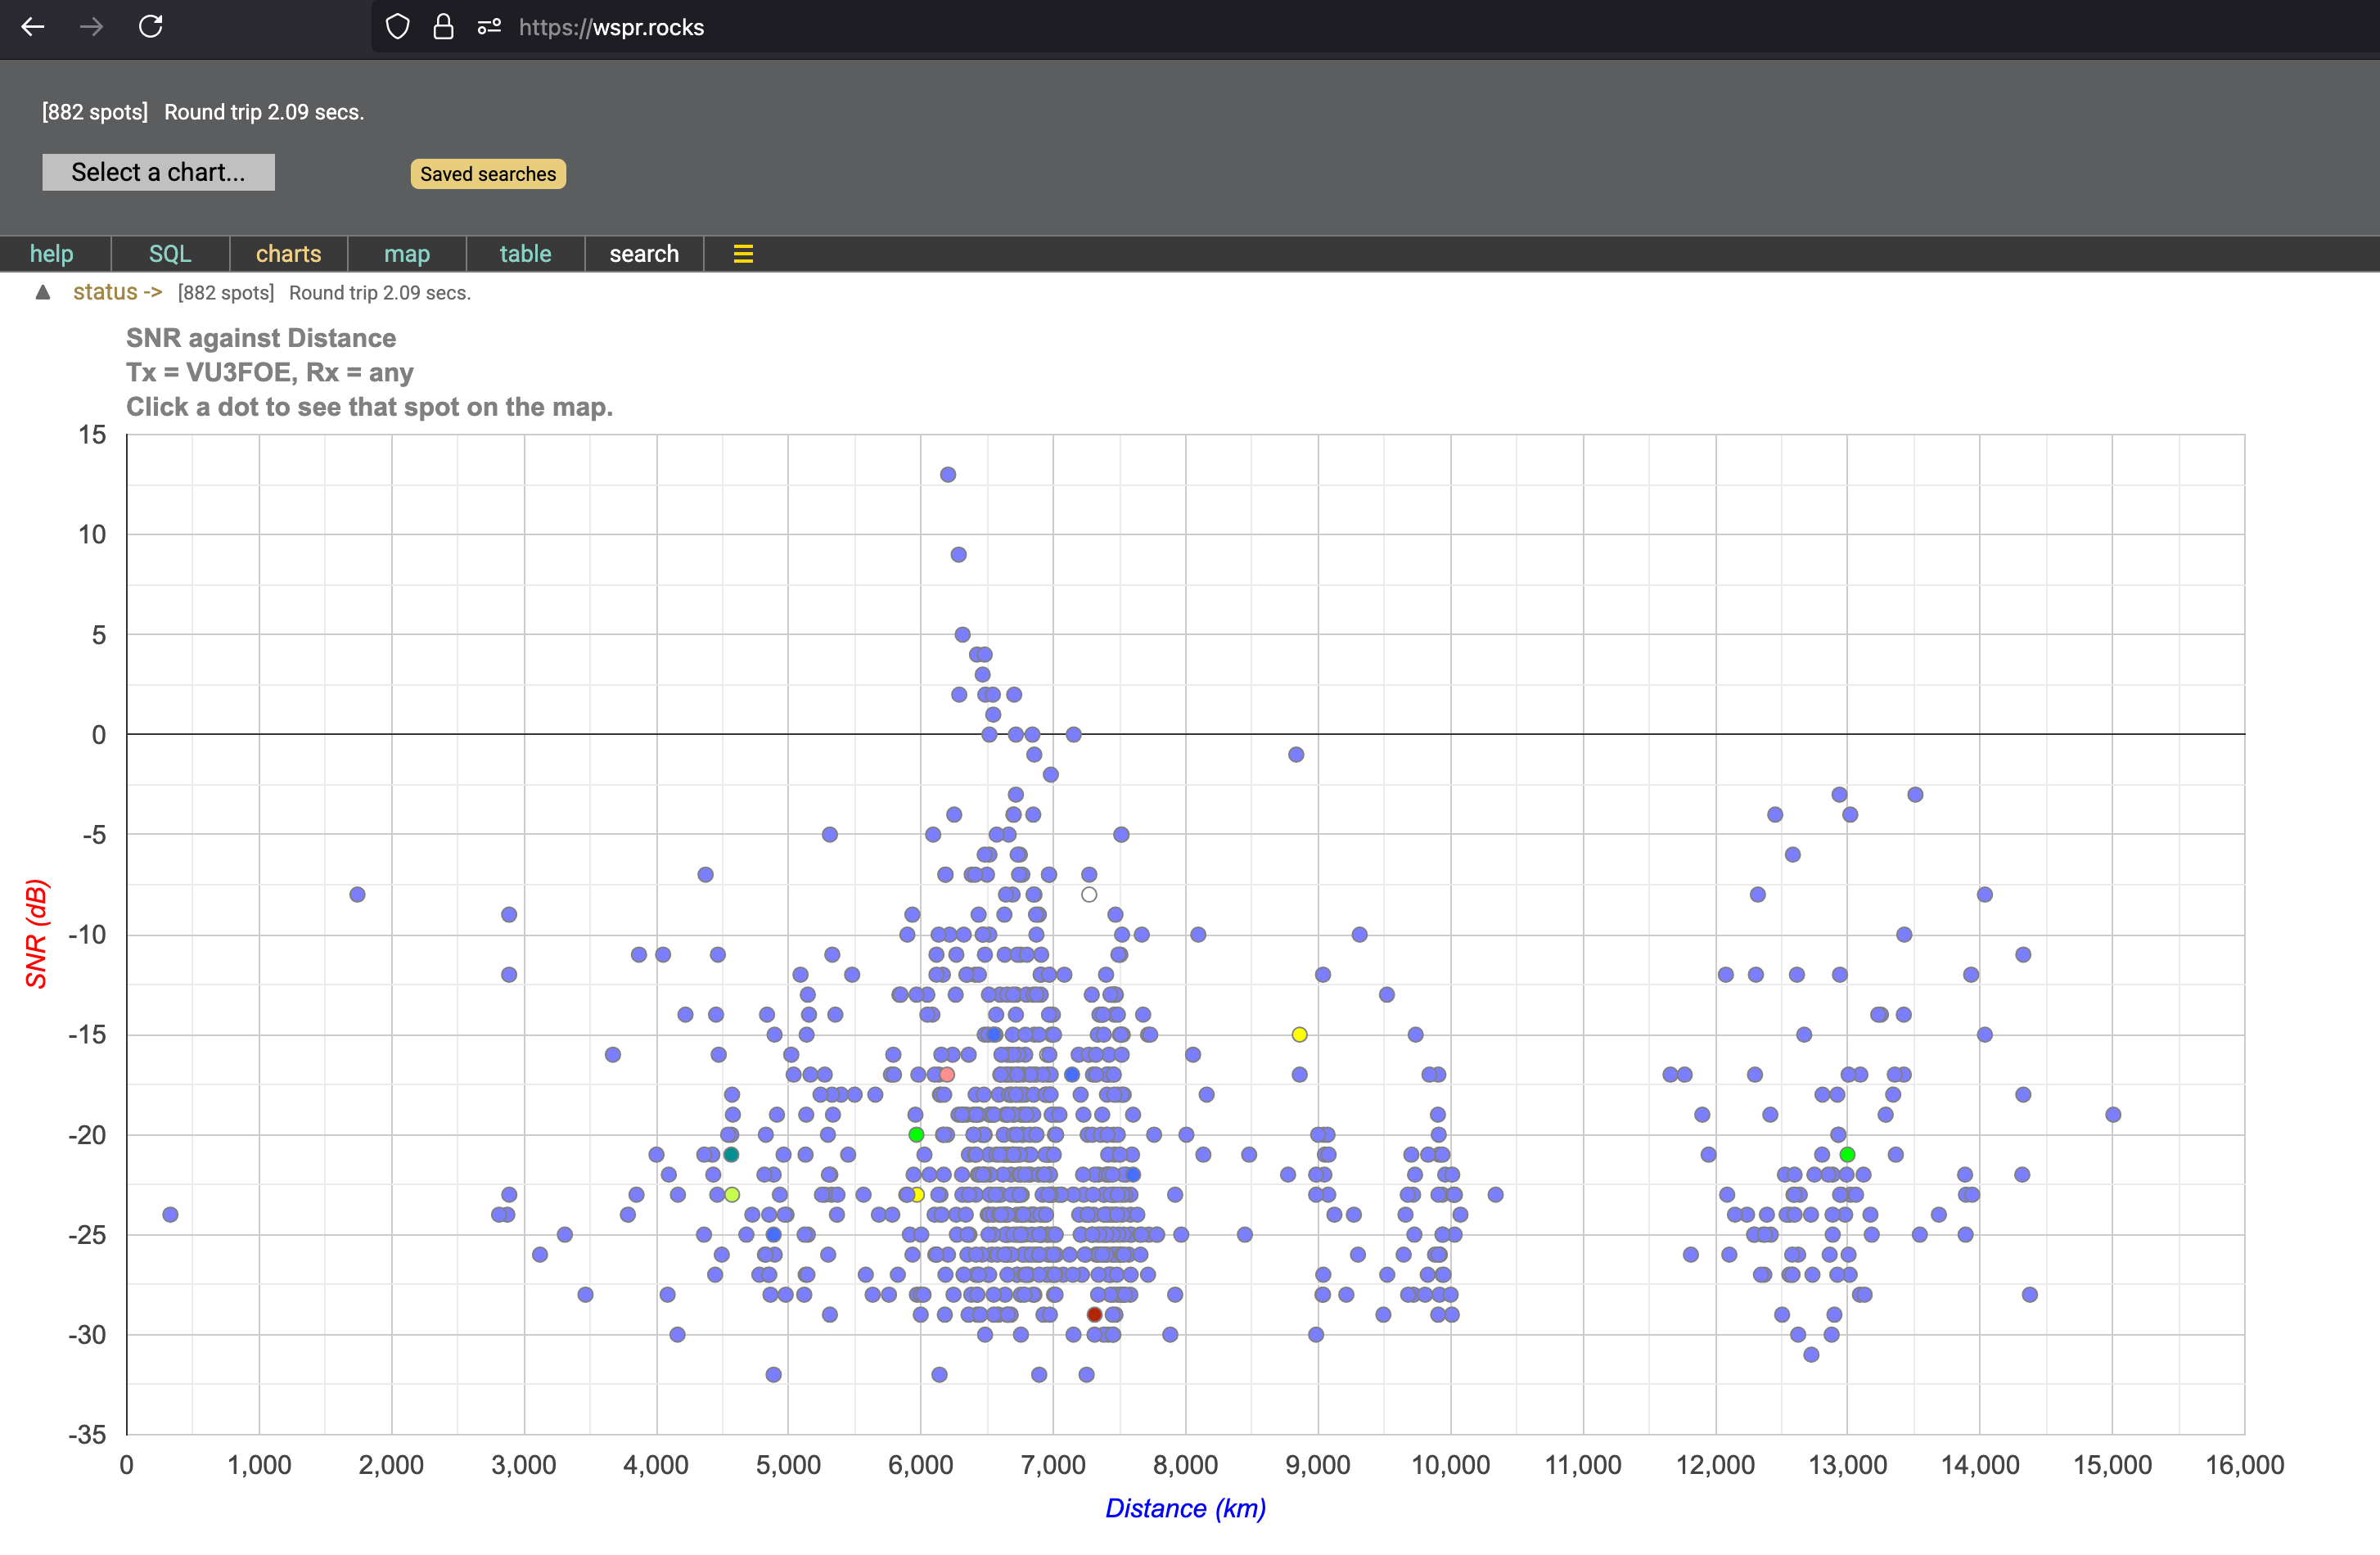The width and height of the screenshot is (2380, 1555).
Task: Go forward with the browser forward arrow
Action: click(x=92, y=27)
